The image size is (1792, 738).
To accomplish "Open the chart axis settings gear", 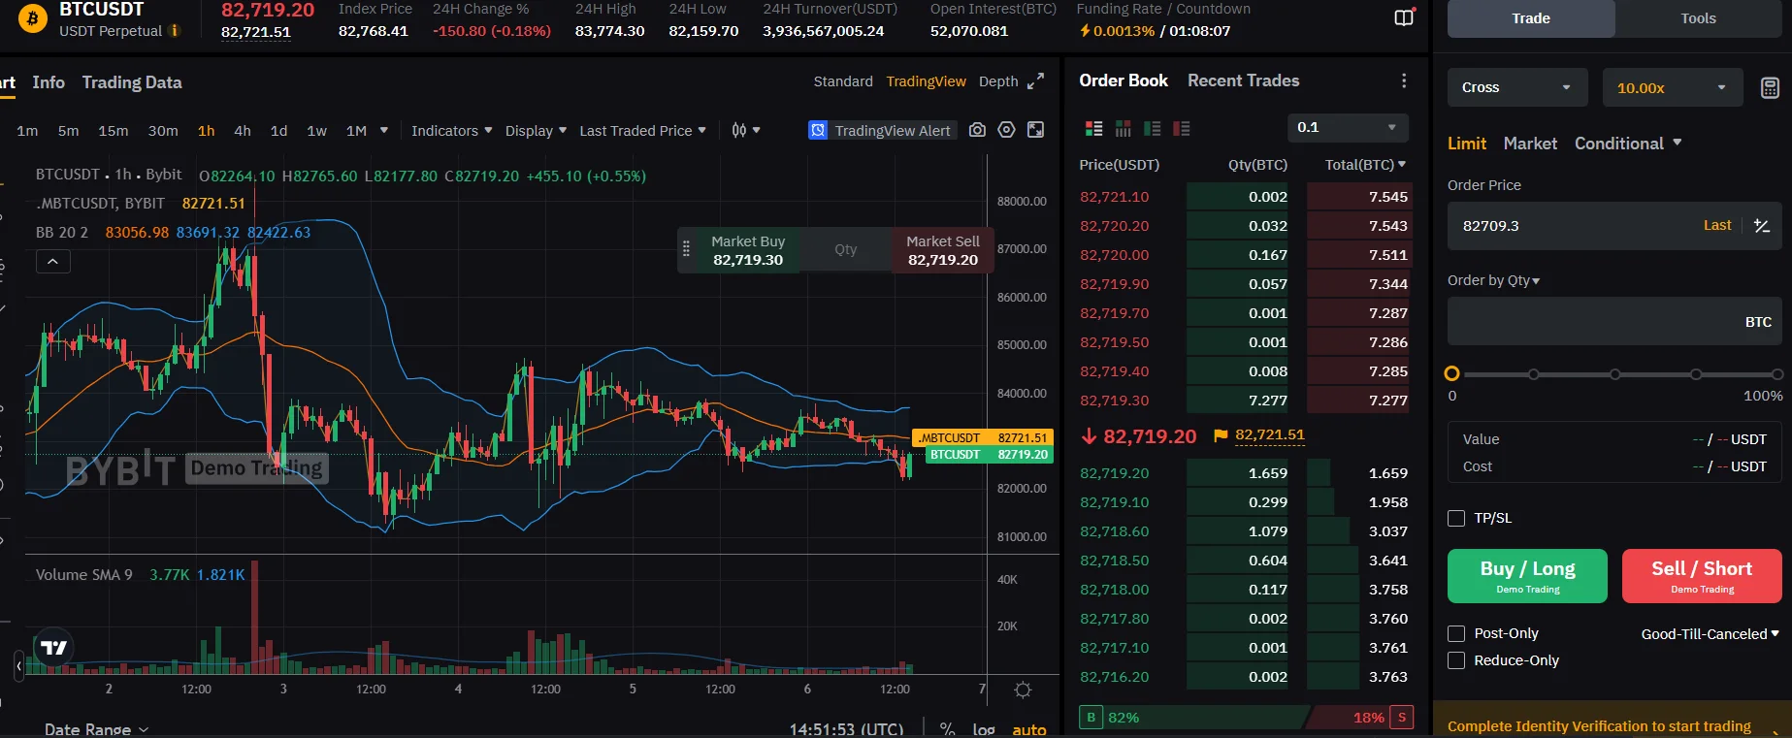I will pos(1023,690).
